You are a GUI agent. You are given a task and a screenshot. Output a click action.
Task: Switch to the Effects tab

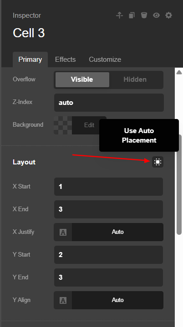65,59
